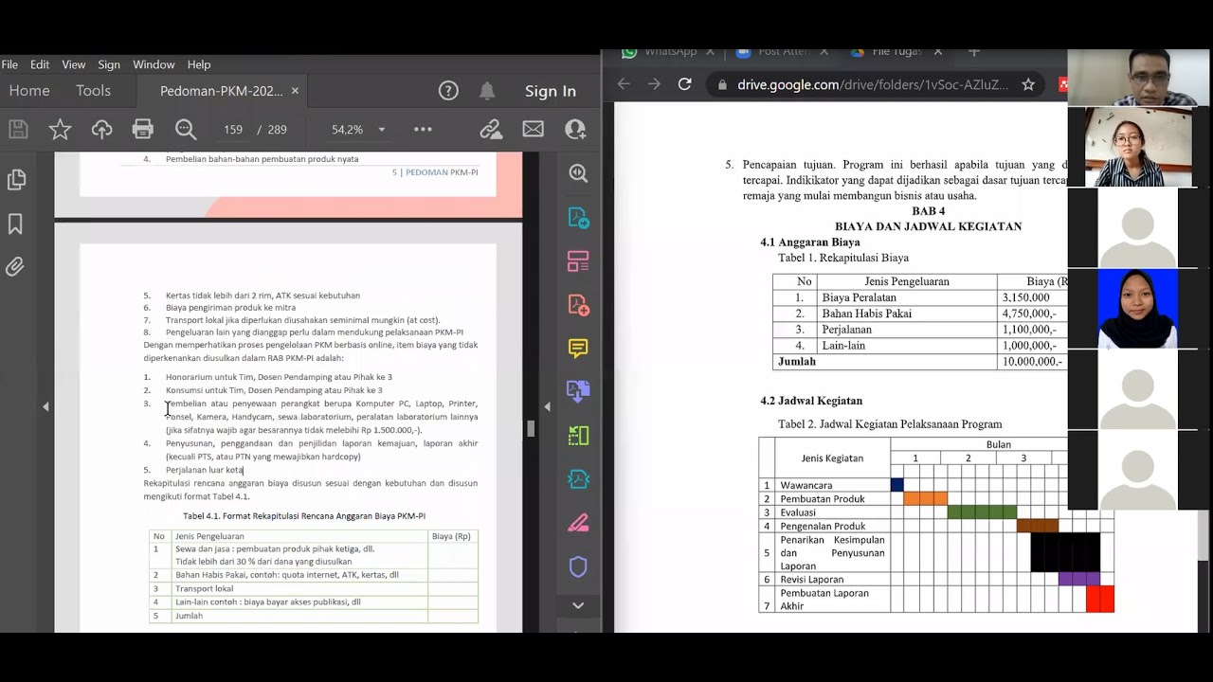Click Sign In in Acrobat
Screen dimensions: 1213x682
click(x=551, y=91)
